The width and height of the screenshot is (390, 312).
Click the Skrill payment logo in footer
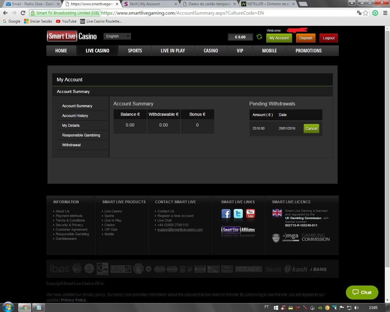(x=273, y=269)
